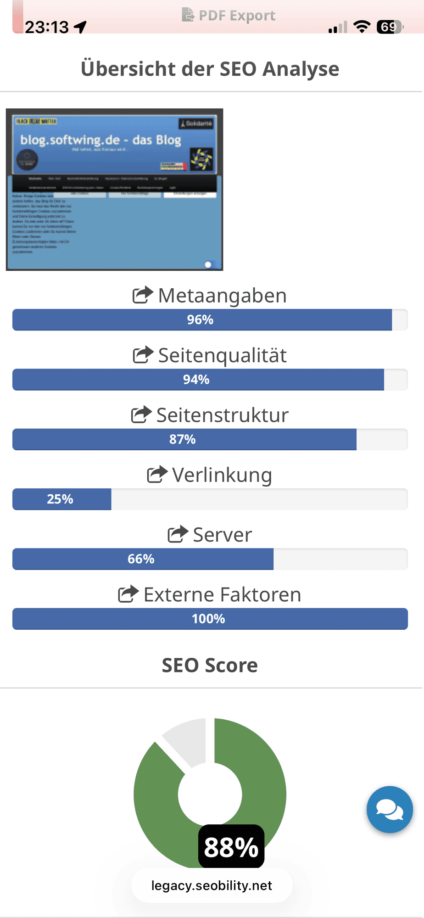Image resolution: width=424 pixels, height=918 pixels.
Task: Tap the 25% Verlinkung progress bar
Action: click(x=62, y=499)
